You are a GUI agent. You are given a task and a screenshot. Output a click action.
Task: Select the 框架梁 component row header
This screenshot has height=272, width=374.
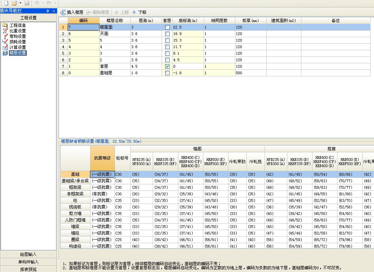click(75, 187)
